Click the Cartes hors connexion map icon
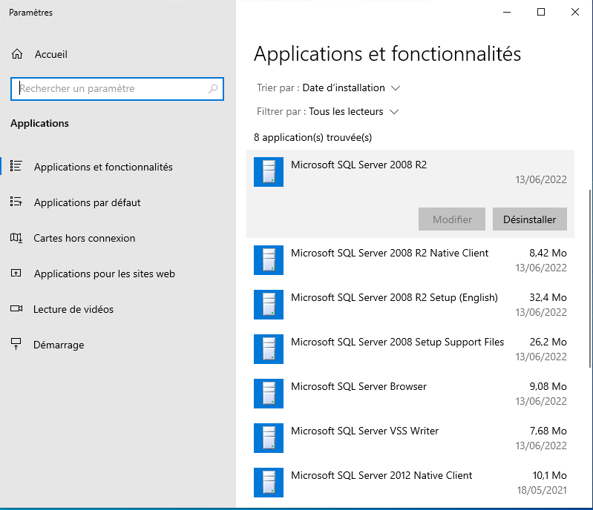Image resolution: width=593 pixels, height=510 pixels. (16, 238)
